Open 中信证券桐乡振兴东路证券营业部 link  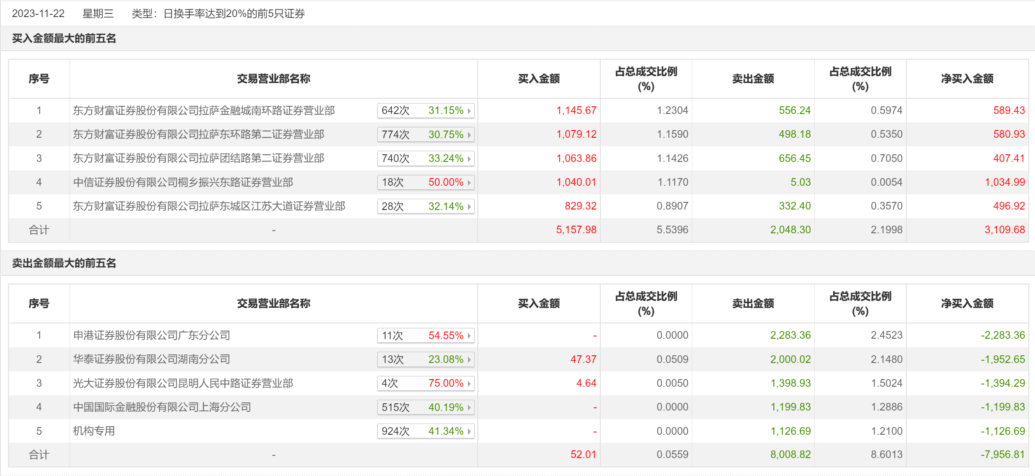(183, 182)
